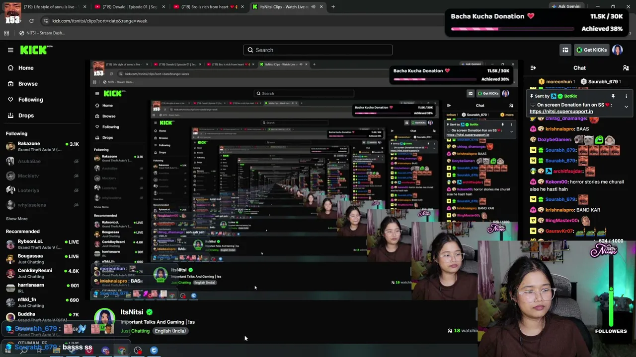Click krishnaispro beside 'BAND KAR' chat message
The image size is (636, 357).
(560, 210)
